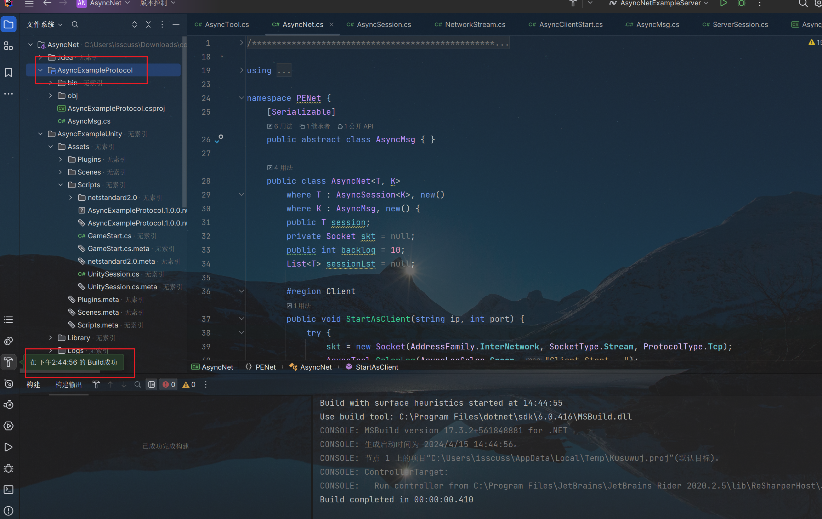This screenshot has width=822, height=519.
Task: Open the Debug bug tool window
Action: pyautogui.click(x=8, y=468)
